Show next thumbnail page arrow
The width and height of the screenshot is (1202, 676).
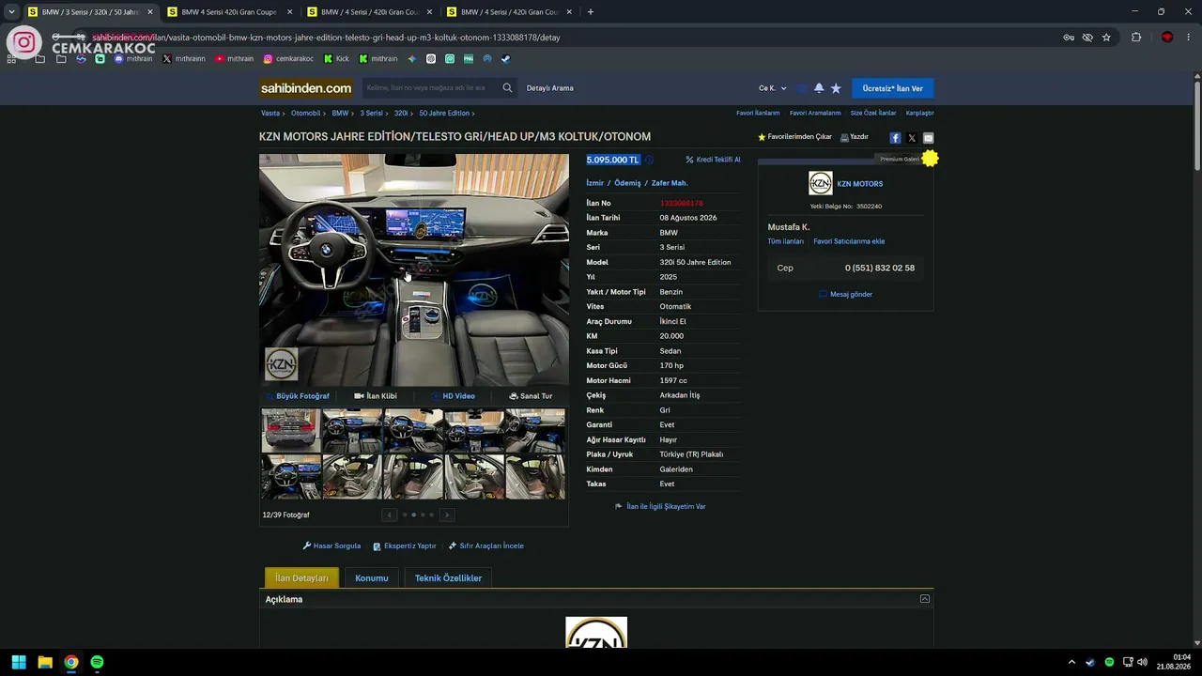point(447,515)
